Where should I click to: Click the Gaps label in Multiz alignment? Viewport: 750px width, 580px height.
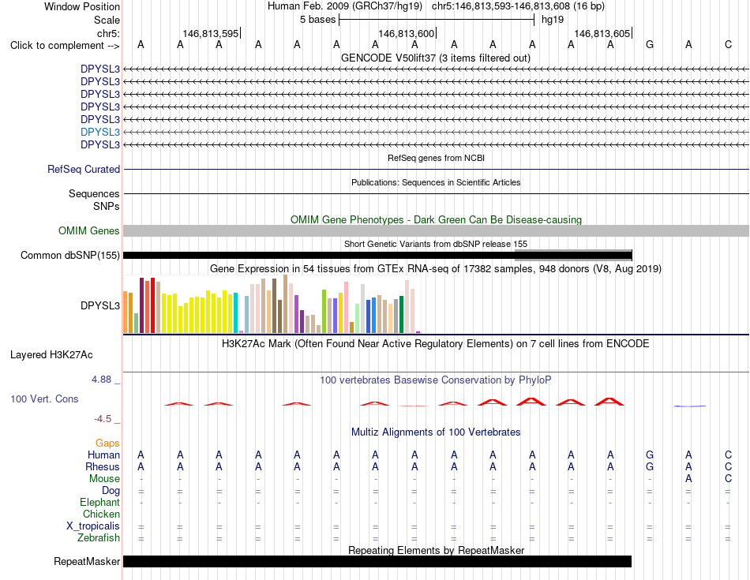click(107, 443)
